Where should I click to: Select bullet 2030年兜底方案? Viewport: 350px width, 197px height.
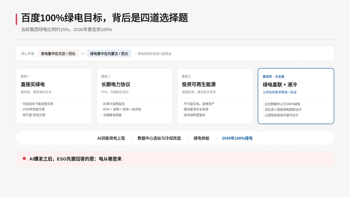(x=34, y=109)
